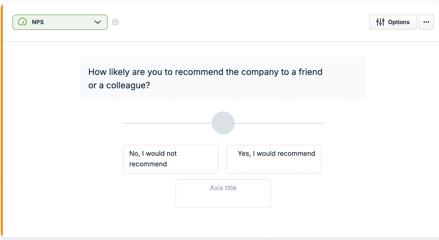Click the round slider handle

[223, 123]
